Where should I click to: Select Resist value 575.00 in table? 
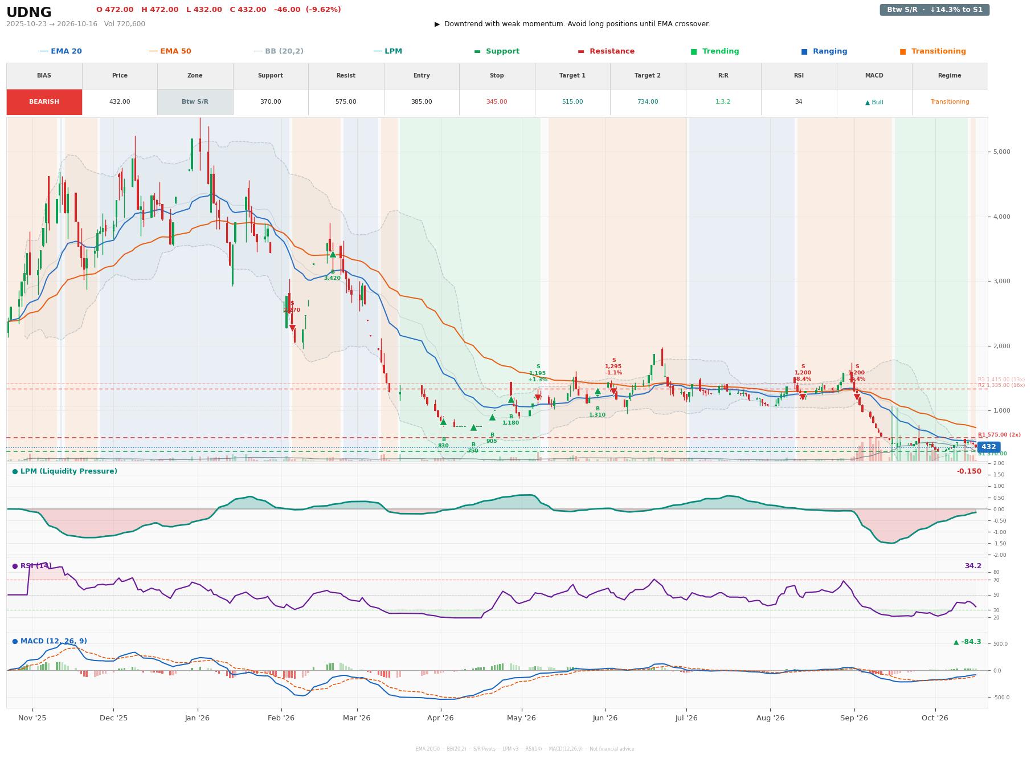(346, 102)
